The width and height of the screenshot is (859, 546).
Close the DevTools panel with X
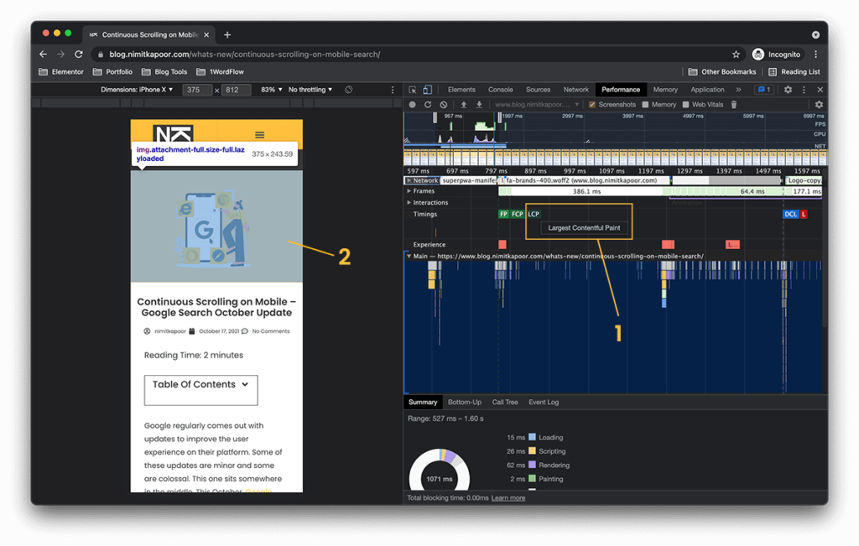(820, 90)
